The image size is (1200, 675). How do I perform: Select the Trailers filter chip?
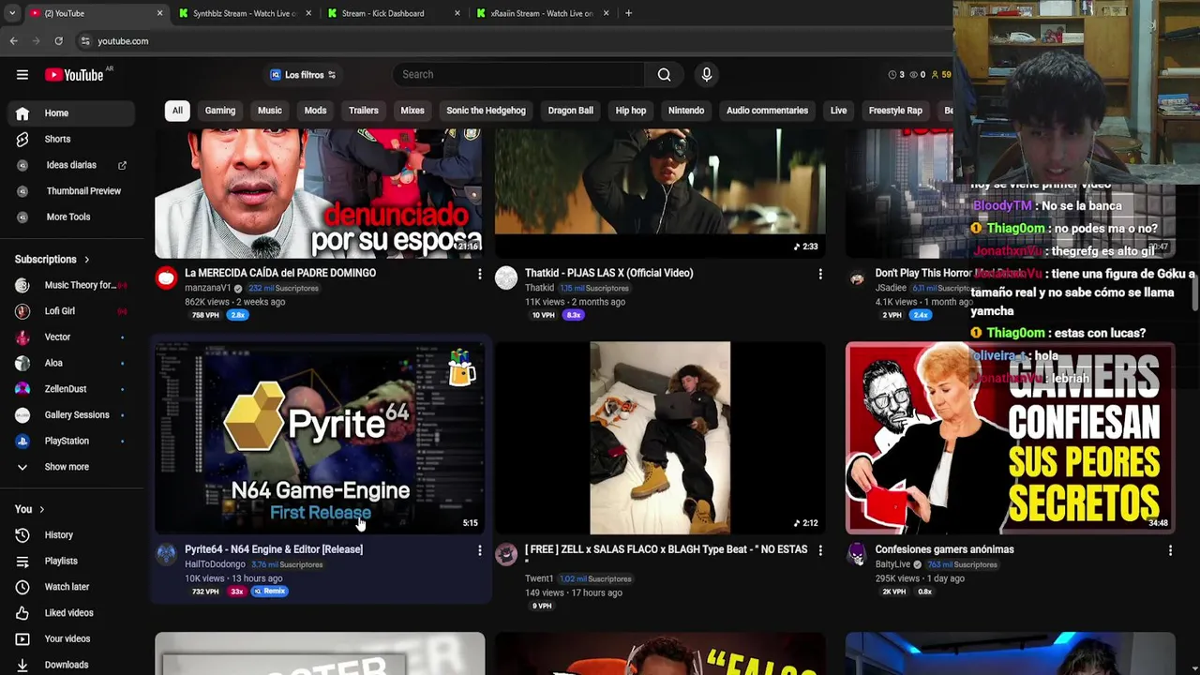pos(364,111)
